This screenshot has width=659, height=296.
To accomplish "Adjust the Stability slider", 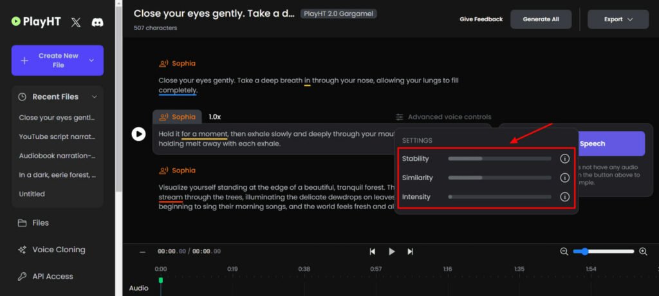I will [499, 158].
